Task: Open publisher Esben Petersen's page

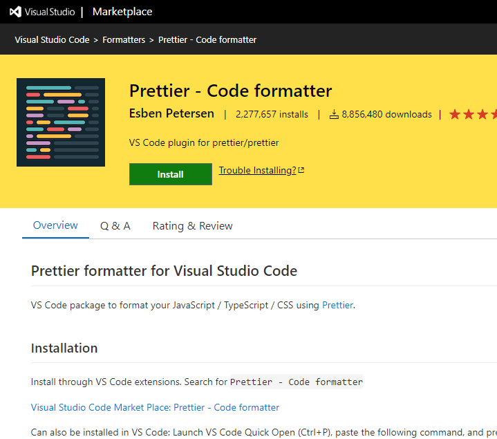Action: pos(171,113)
